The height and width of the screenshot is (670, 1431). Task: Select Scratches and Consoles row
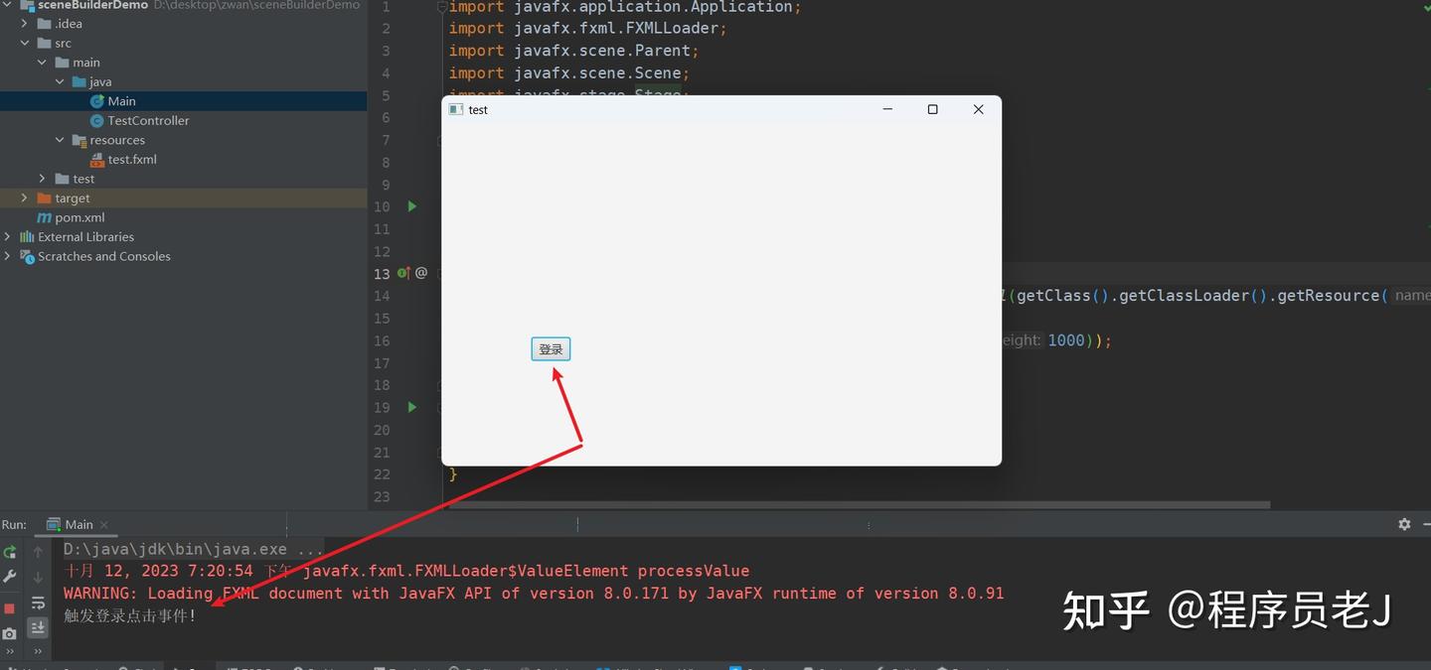tap(184, 256)
